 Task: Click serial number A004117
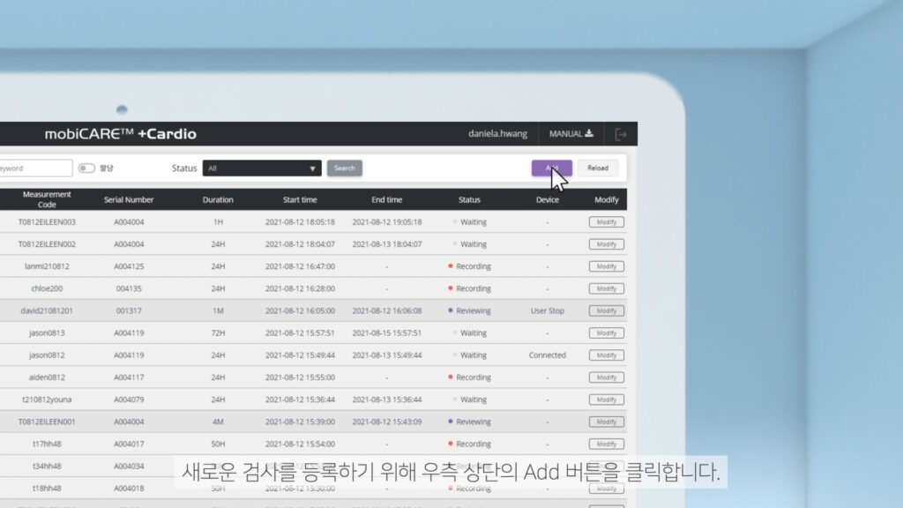[129, 377]
